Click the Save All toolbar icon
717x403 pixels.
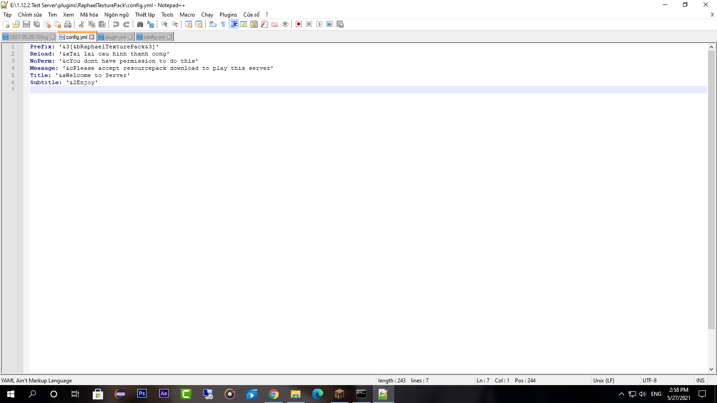37,24
